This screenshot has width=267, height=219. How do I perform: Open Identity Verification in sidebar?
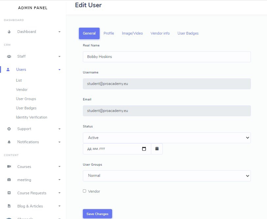click(32, 117)
